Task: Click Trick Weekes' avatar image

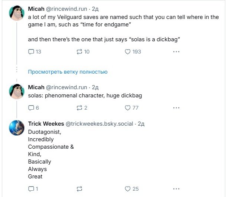Action: pos(16,128)
